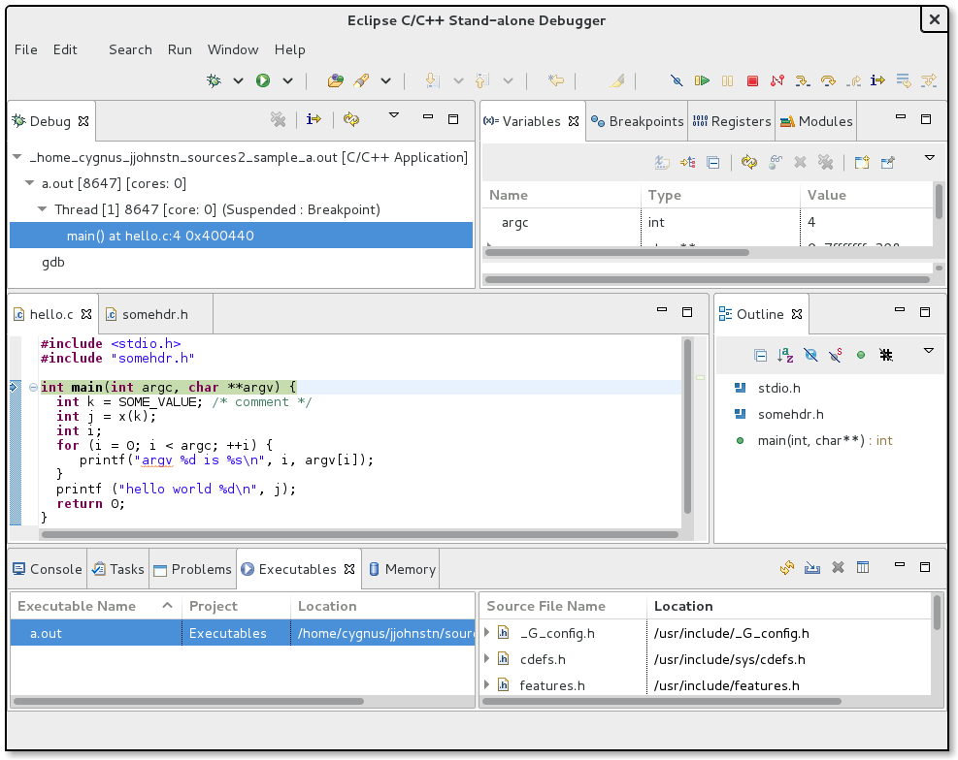Switch to the Console tab

point(47,569)
